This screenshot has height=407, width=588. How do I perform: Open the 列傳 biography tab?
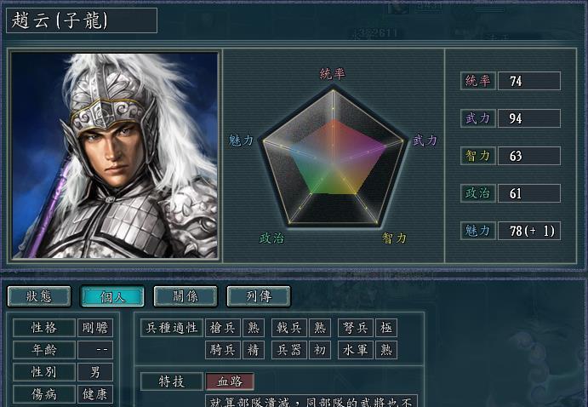click(259, 296)
